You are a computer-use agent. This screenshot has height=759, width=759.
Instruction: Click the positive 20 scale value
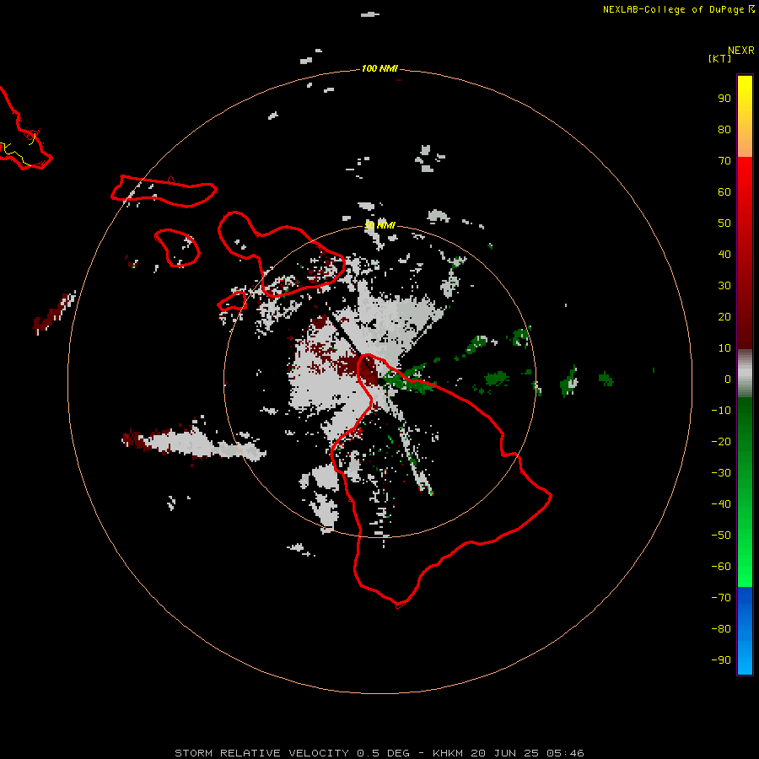pos(724,316)
